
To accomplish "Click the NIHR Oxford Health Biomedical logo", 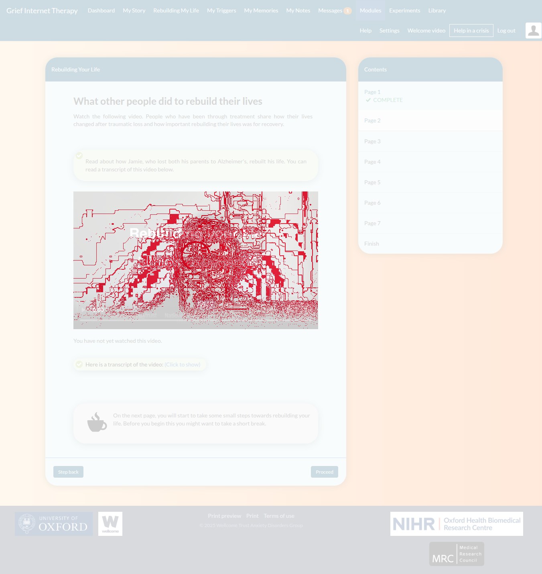I will coord(457,524).
